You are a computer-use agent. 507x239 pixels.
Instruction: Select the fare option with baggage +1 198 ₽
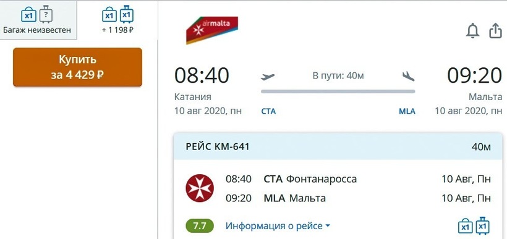[x=117, y=20]
